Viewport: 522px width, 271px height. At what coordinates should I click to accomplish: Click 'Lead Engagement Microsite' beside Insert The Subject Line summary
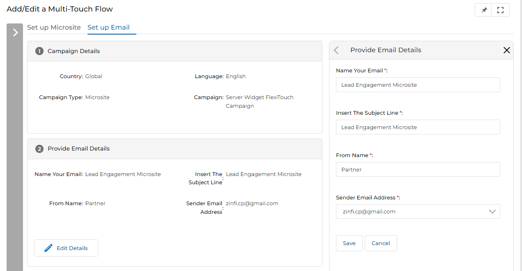tap(264, 174)
